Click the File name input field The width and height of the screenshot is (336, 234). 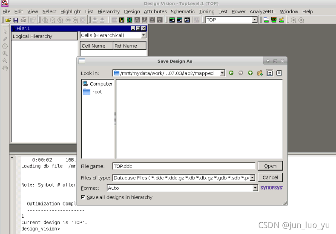[x=184, y=166]
